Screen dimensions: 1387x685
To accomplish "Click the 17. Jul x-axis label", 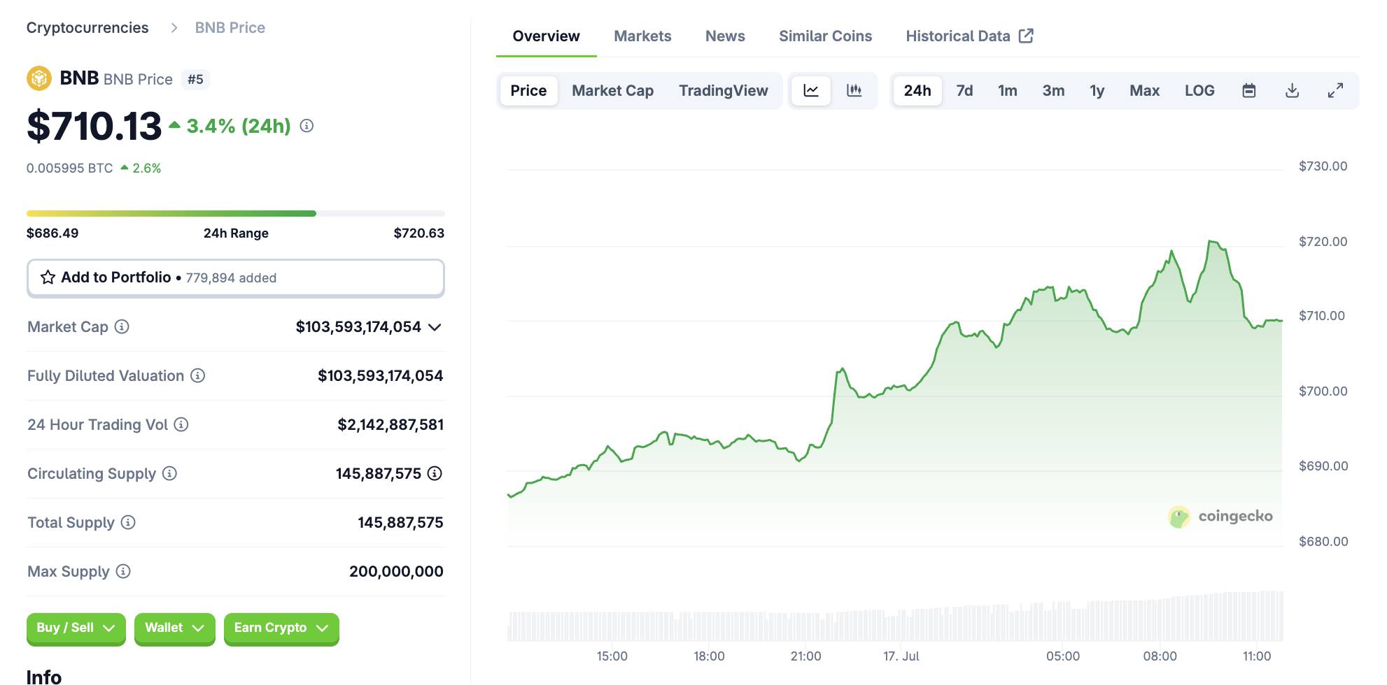I will click(901, 656).
